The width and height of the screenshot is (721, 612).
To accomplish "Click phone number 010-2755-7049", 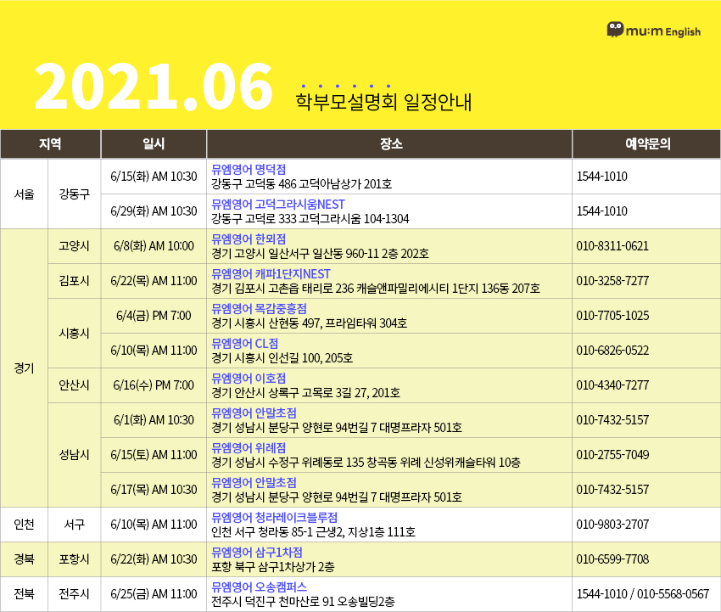I will click(612, 455).
